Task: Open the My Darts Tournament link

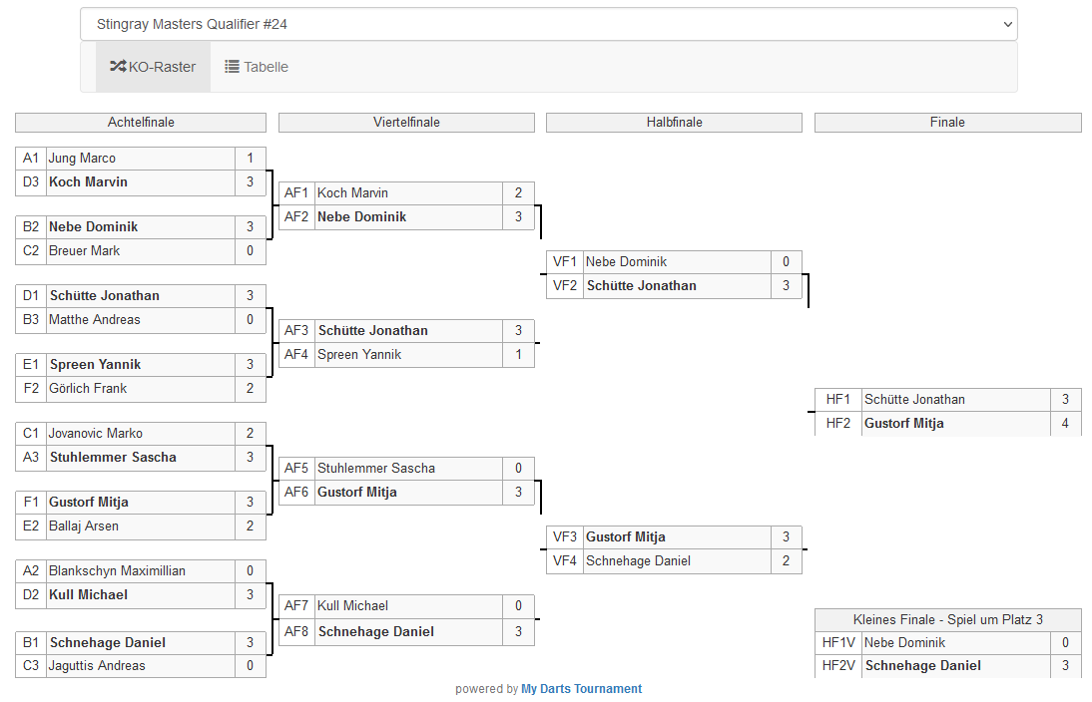Action: tap(581, 689)
